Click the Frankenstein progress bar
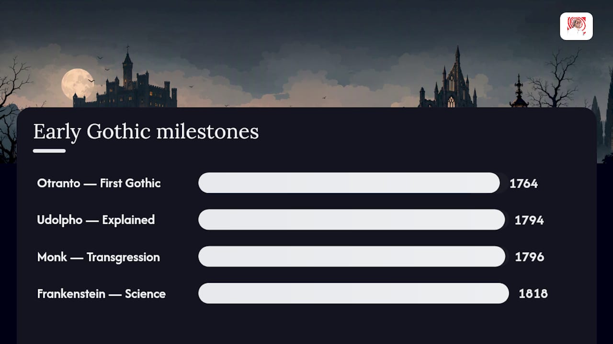 [x=353, y=293]
